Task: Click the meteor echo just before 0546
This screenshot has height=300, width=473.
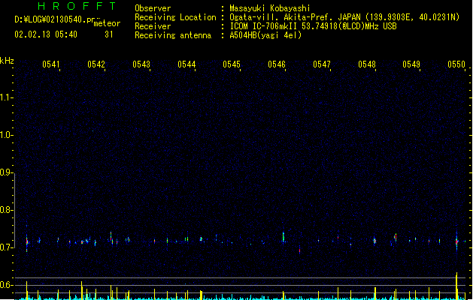Action: pos(283,237)
